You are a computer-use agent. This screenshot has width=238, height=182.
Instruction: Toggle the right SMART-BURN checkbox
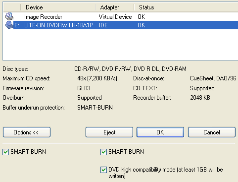click(103, 152)
